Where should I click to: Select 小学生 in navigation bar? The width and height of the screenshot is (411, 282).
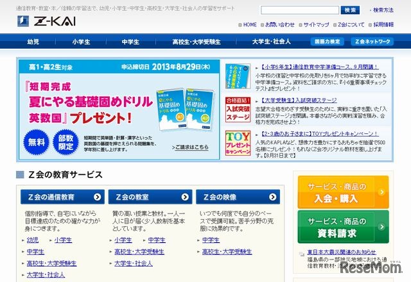(82, 42)
